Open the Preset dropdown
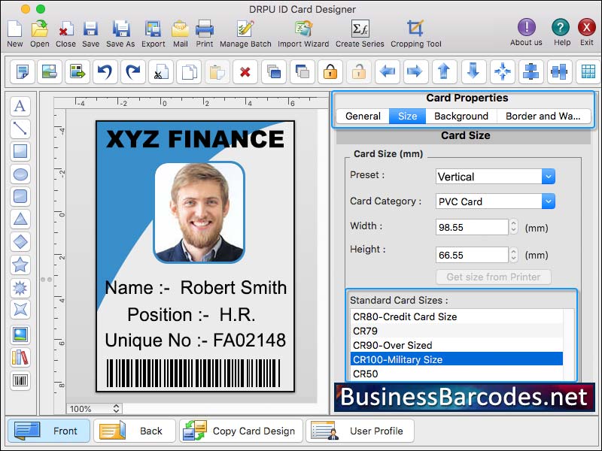 tap(548, 176)
